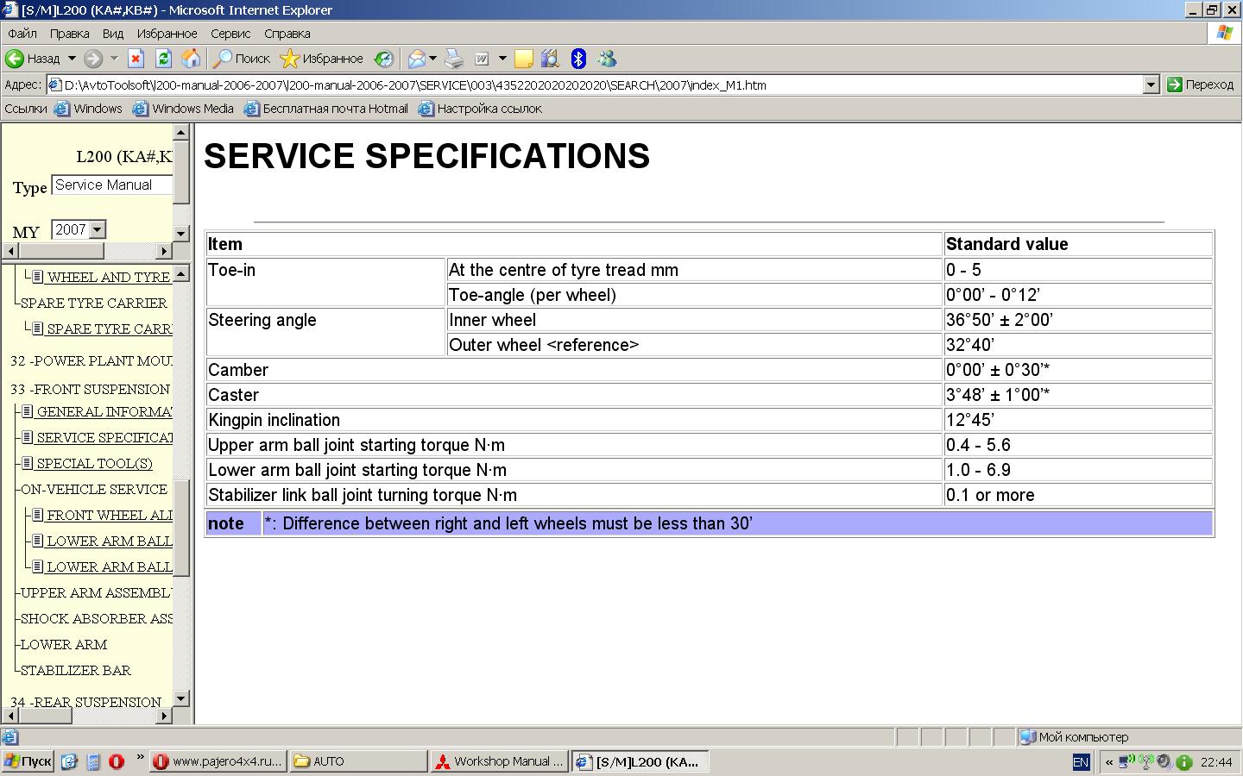
Task: Open the SPECIAL TOOL(S) link in the sidebar
Action: pos(94,464)
